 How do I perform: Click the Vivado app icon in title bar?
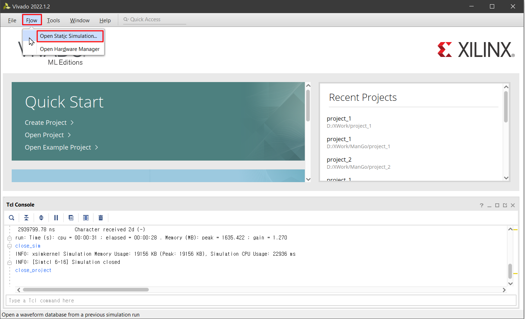pyautogui.click(x=7, y=6)
